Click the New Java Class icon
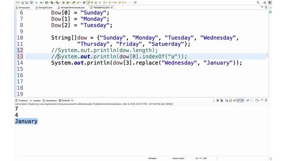This screenshot has width=287, height=161. click(68, 3)
